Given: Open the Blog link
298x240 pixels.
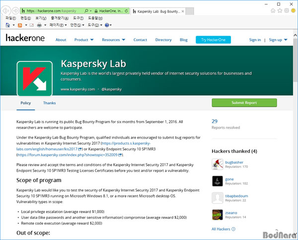Looking at the screenshot, I should point(184,40).
